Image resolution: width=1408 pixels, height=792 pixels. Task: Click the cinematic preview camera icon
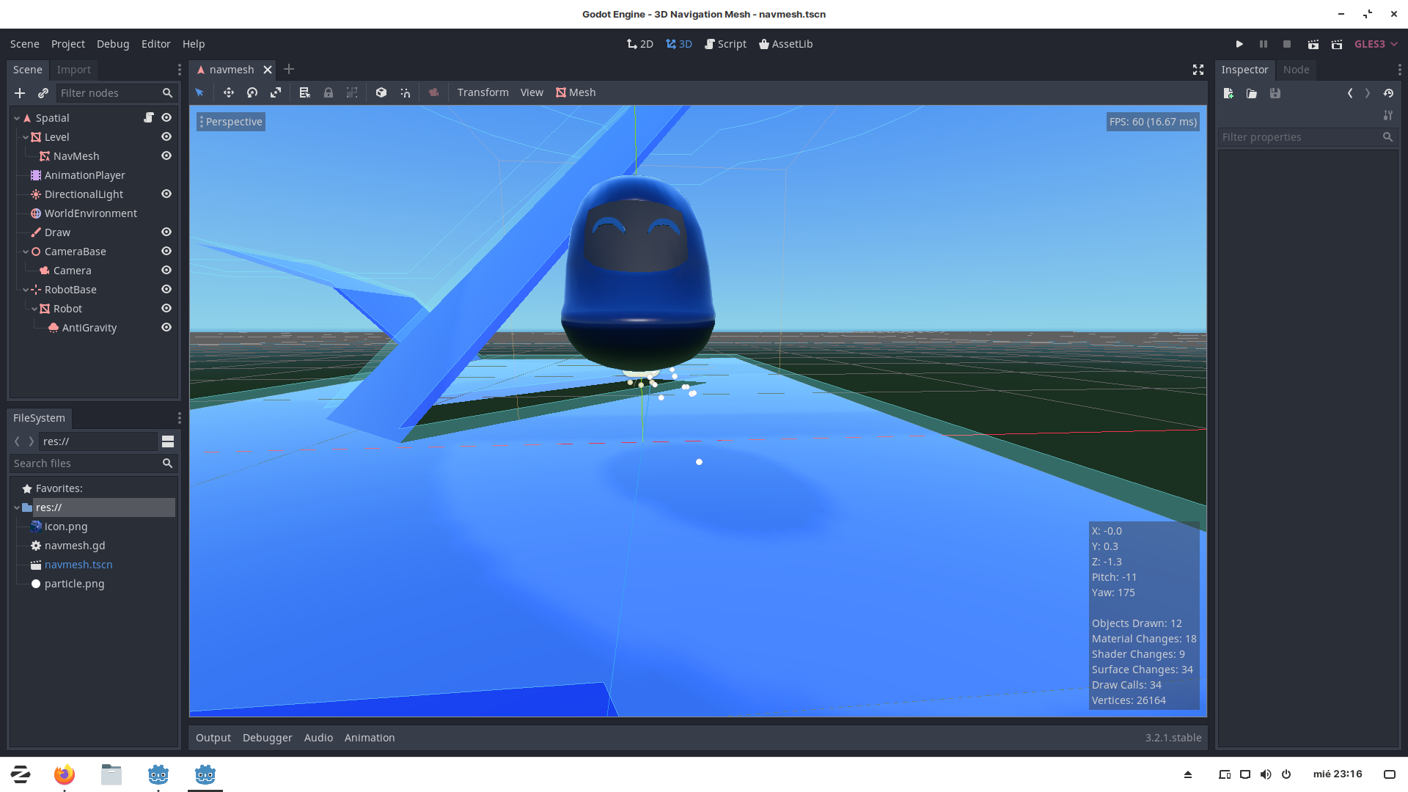point(433,92)
